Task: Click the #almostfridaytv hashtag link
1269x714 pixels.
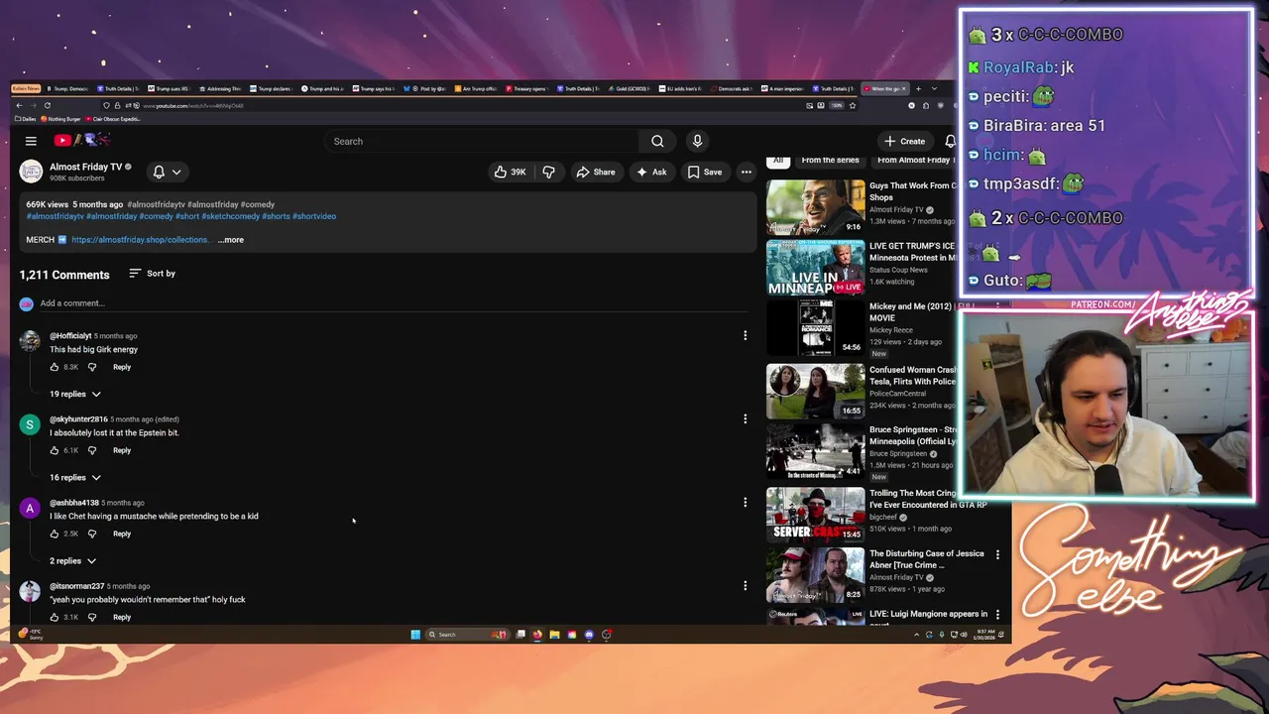Action: click(x=56, y=216)
